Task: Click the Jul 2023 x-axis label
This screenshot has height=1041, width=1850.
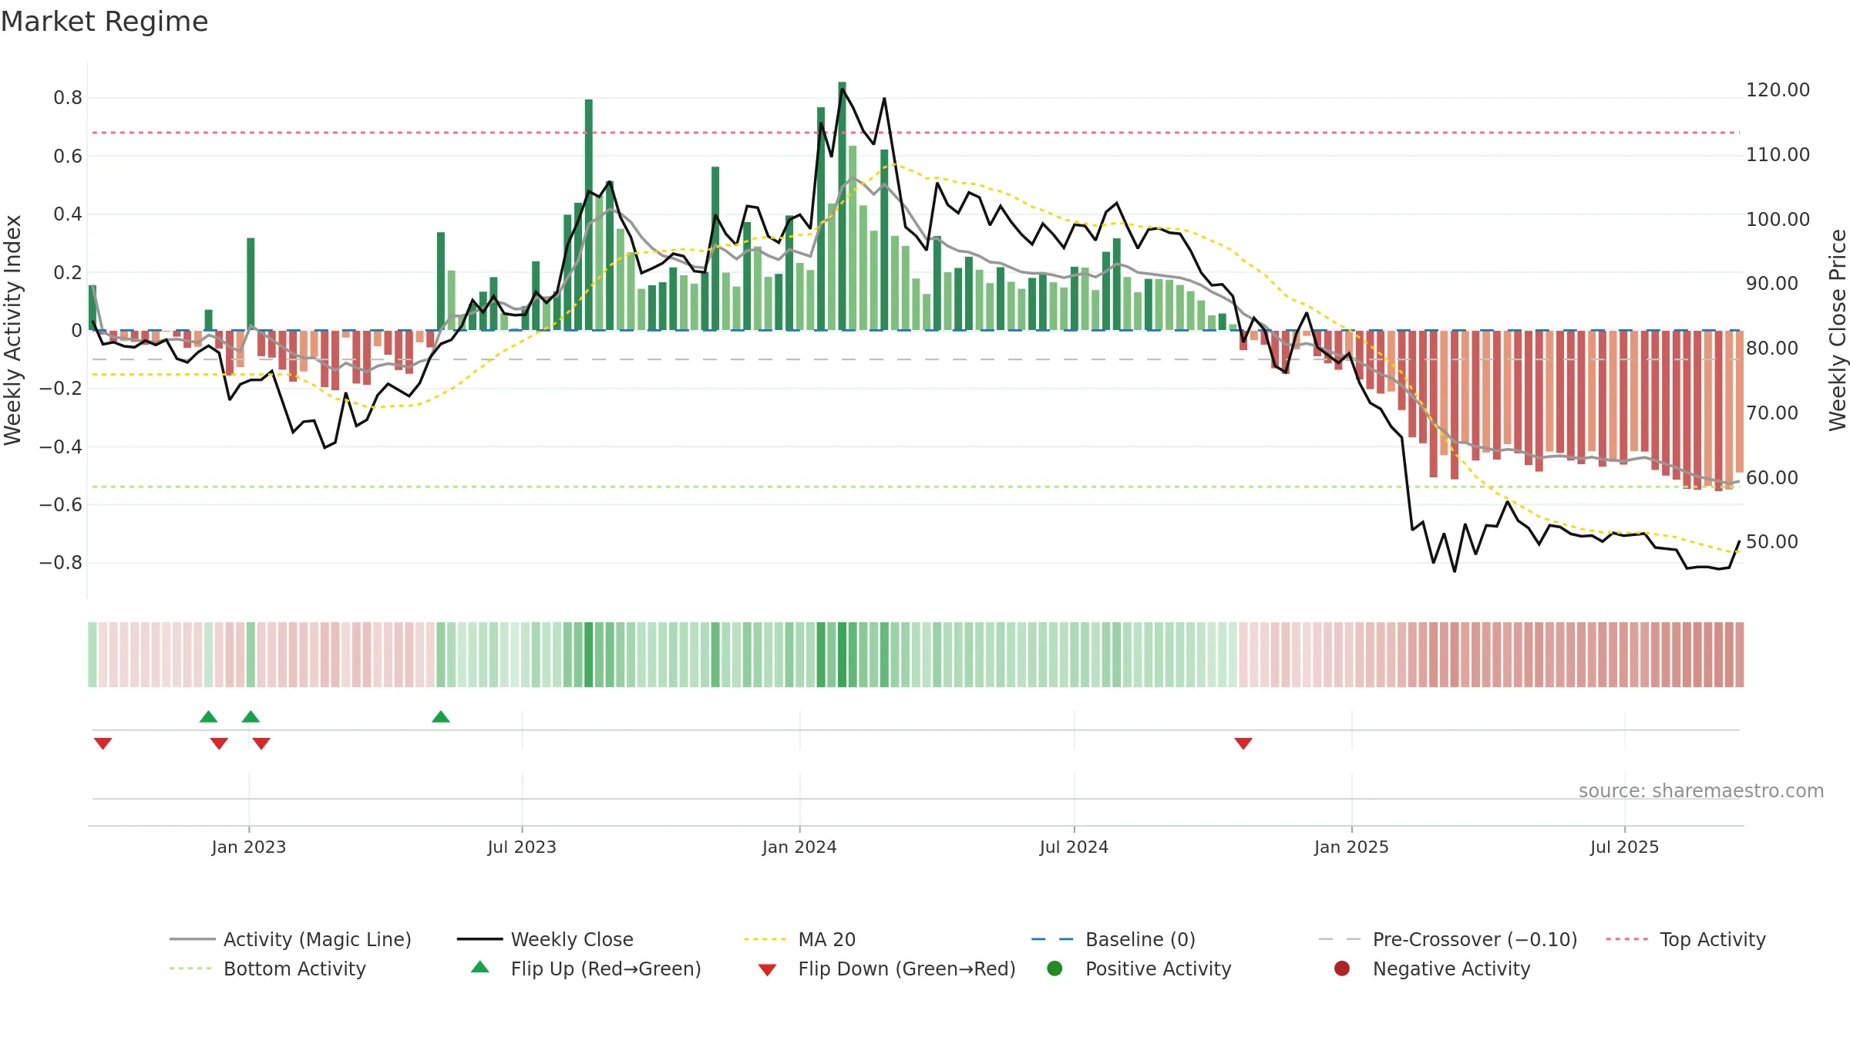Action: pos(522,847)
